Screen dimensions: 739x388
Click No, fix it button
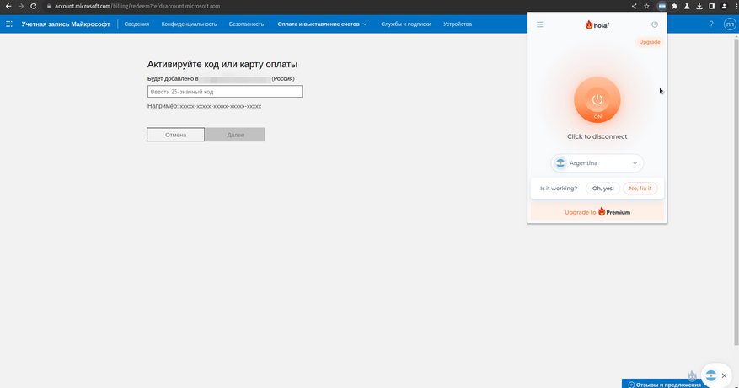(640, 189)
